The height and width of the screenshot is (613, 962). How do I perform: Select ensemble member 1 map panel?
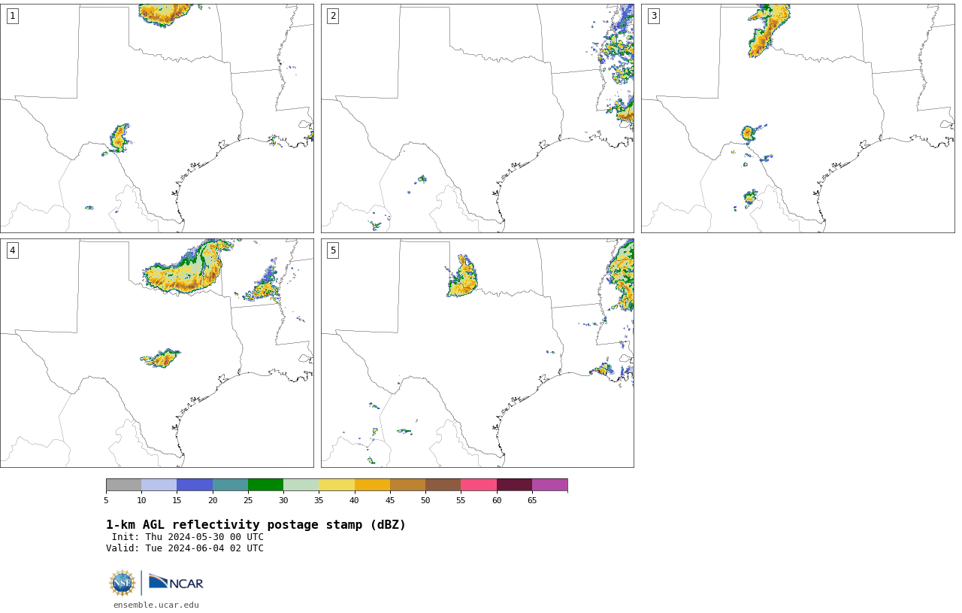[x=157, y=118]
